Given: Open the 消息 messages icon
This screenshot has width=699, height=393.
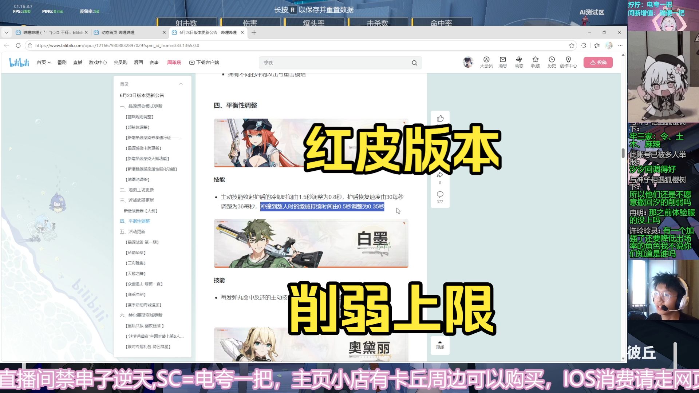Looking at the screenshot, I should [503, 62].
